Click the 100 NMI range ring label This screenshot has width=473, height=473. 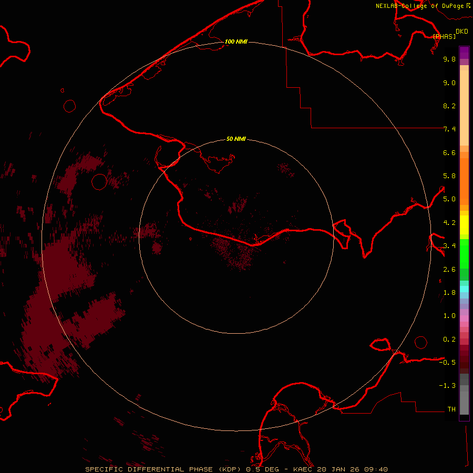[236, 42]
